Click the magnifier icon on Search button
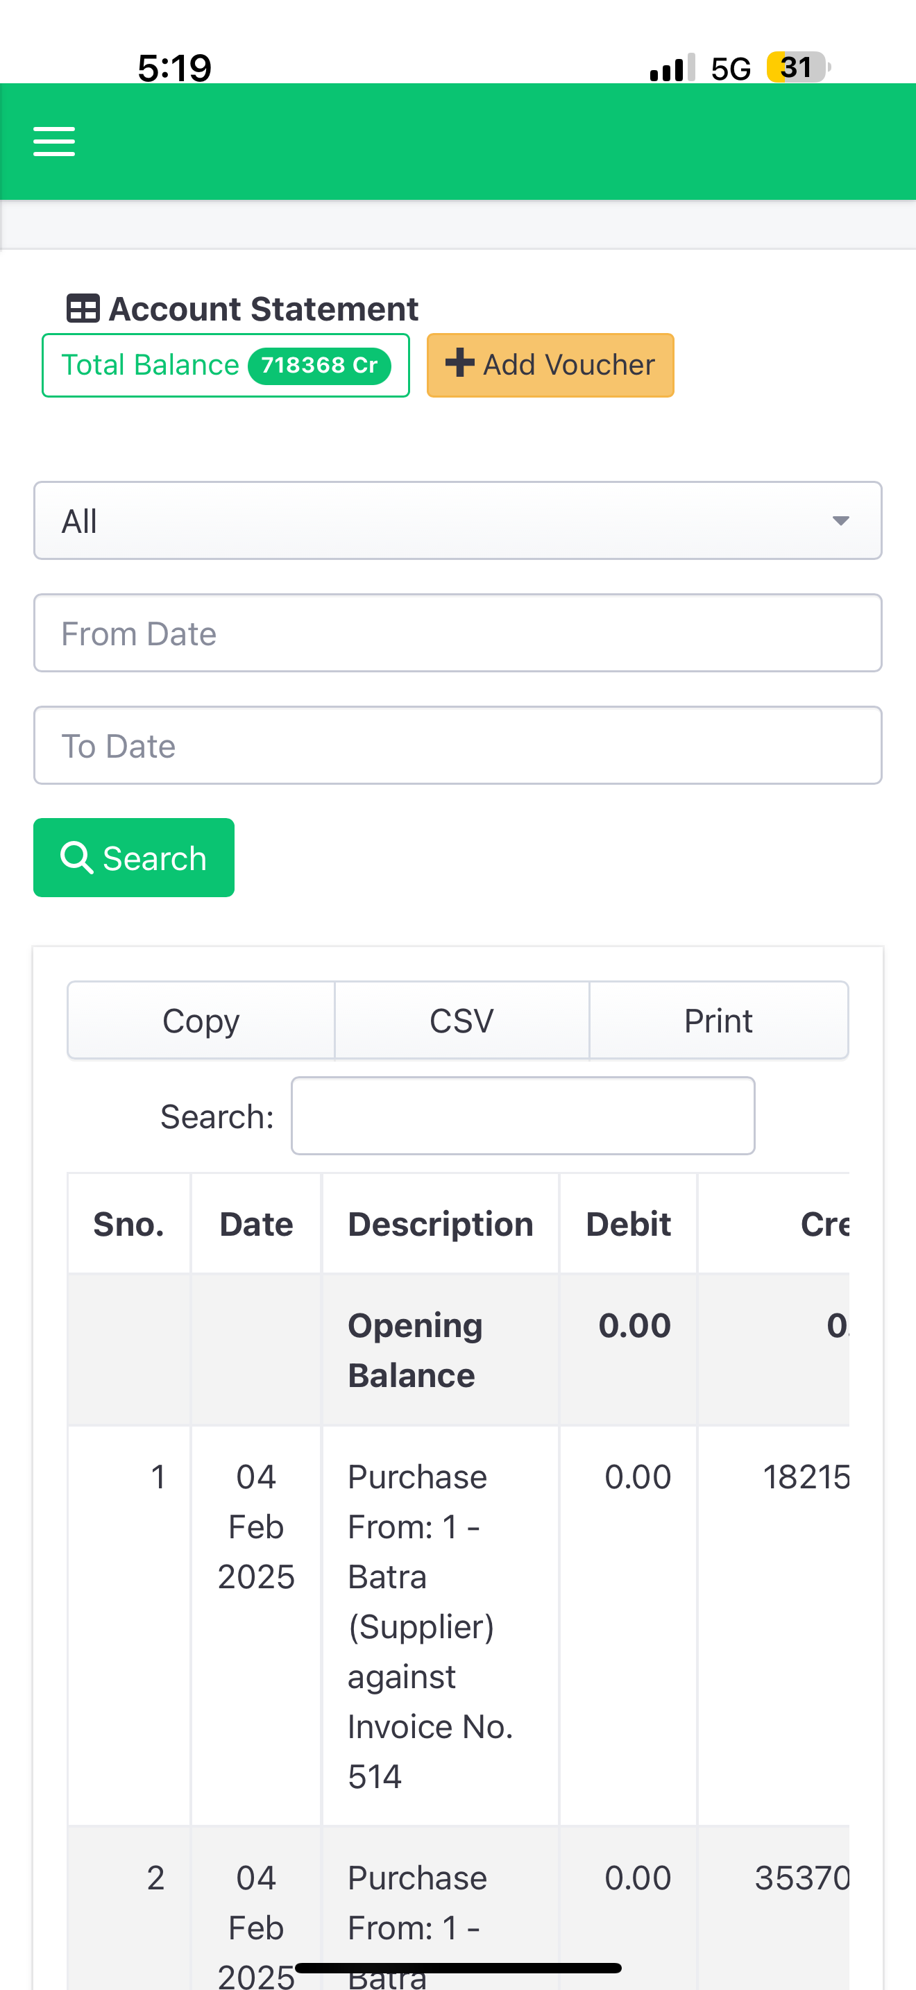Screen dimensions: 916x1990 (76, 858)
